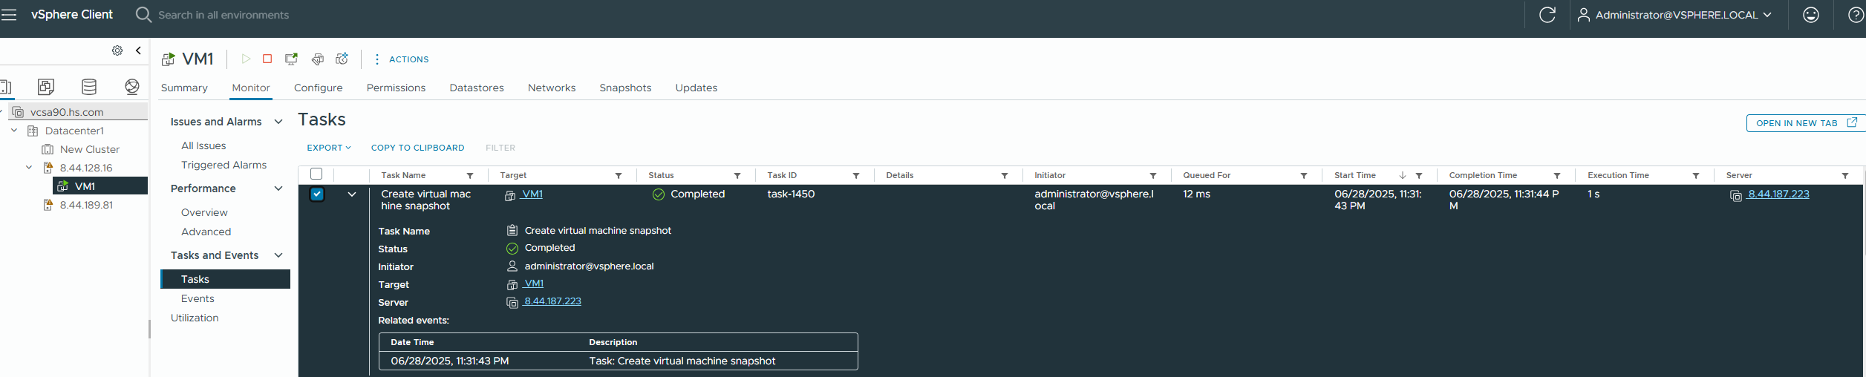
Task: Power on VM1 with play icon
Action: tap(246, 59)
